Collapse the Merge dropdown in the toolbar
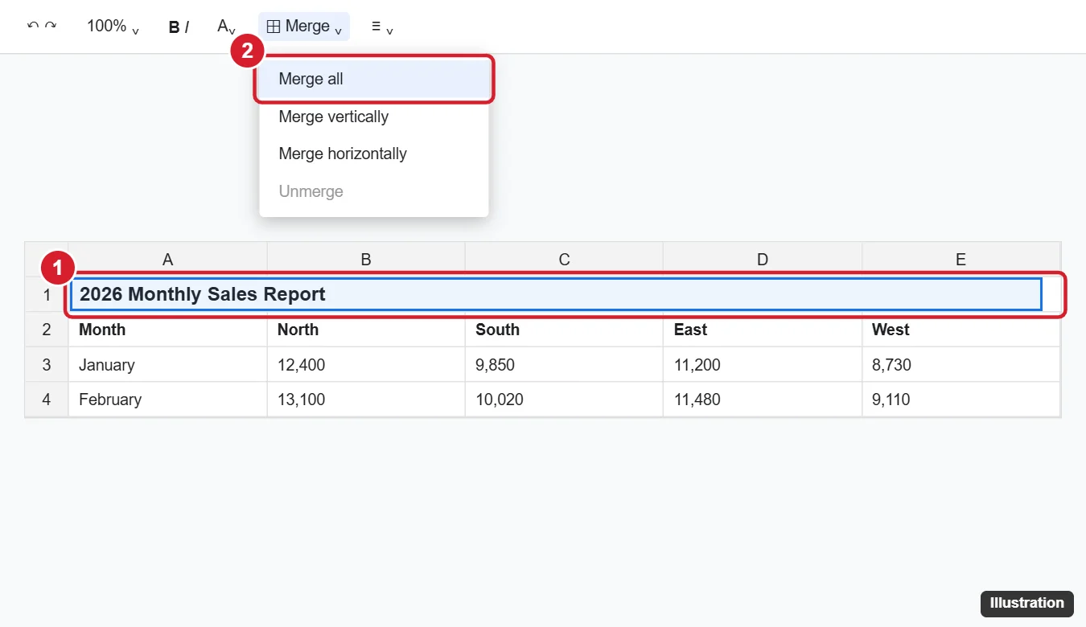 (304, 27)
